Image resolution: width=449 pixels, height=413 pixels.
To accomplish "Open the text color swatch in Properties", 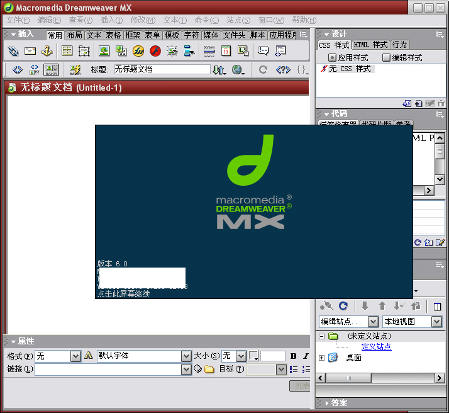I will [253, 356].
